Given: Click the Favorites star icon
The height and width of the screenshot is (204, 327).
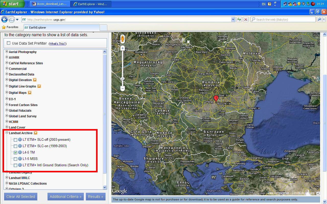Looking at the screenshot, I should click(x=4, y=27).
